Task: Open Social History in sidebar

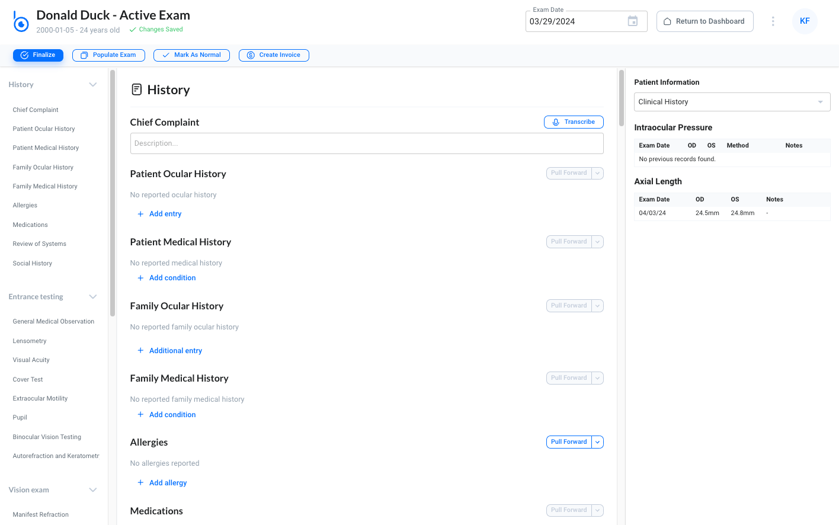Action: tap(33, 263)
